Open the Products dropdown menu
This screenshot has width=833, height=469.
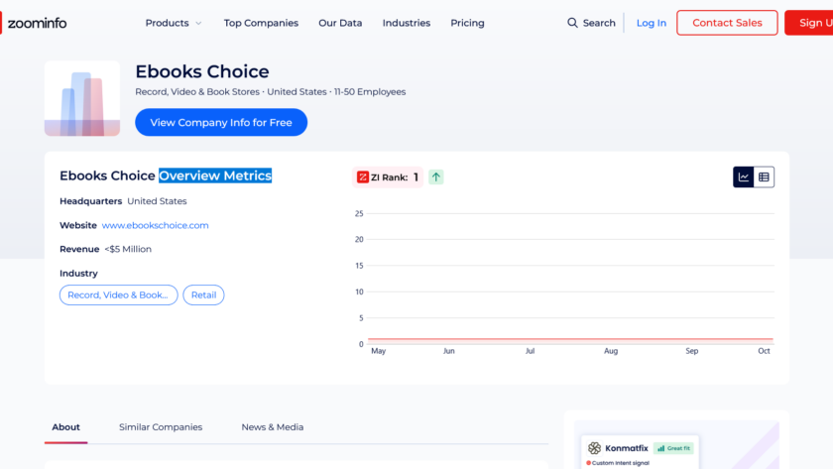tap(174, 23)
